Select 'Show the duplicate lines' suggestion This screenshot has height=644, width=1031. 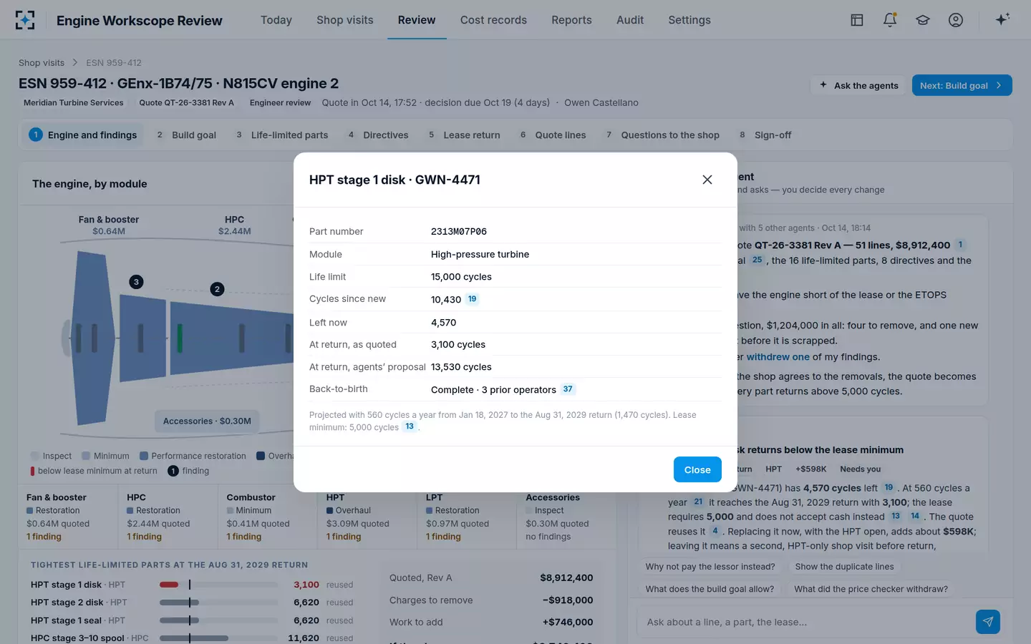844,567
